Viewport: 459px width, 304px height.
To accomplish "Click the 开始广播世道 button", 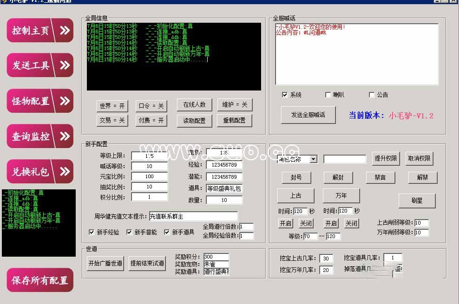I will 105,264.
